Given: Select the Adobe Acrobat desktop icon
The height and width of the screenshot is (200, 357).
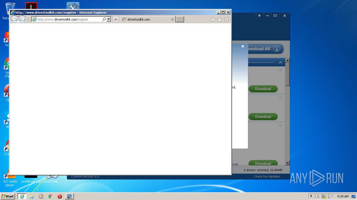Looking at the screenshot, I should click(31, 6).
